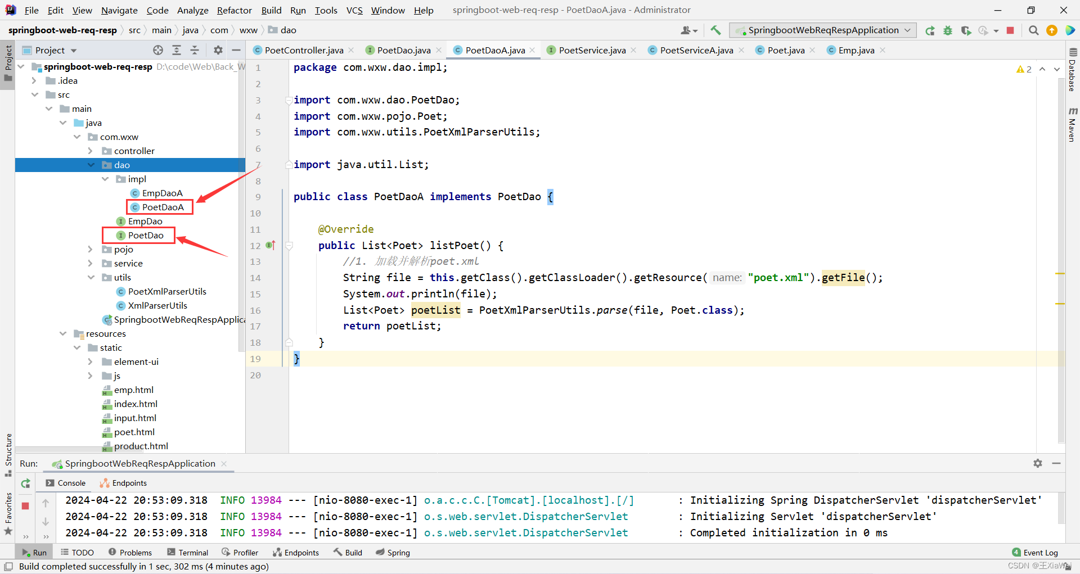The height and width of the screenshot is (574, 1080).
Task: Hide the Project panel with minus icon
Action: pos(236,50)
